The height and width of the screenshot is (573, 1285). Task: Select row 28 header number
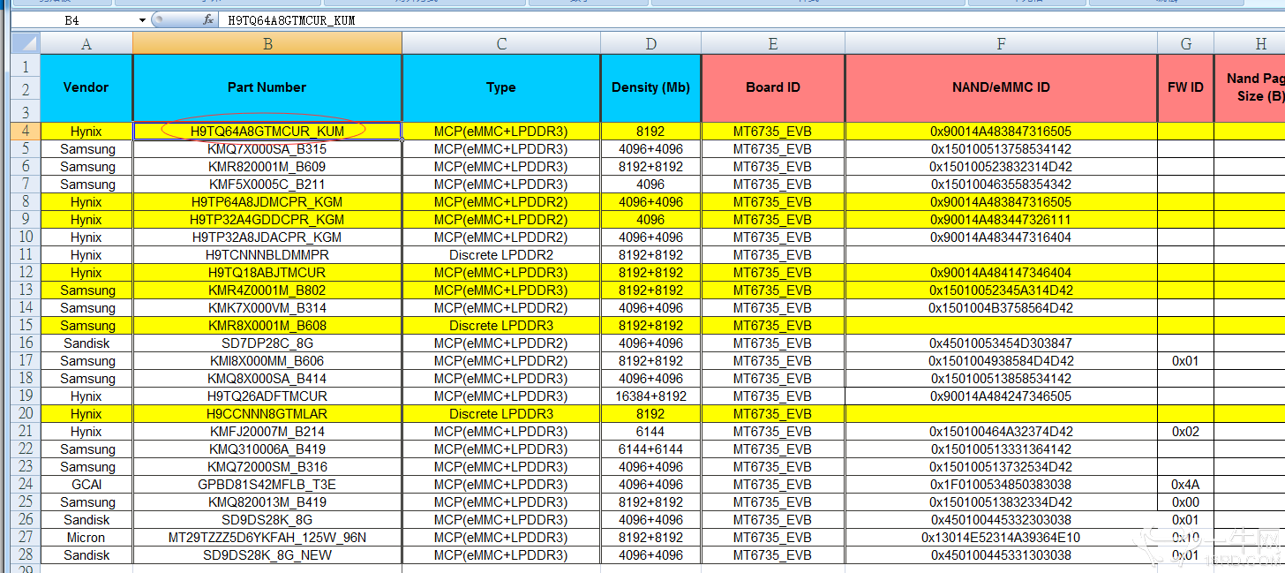[26, 554]
